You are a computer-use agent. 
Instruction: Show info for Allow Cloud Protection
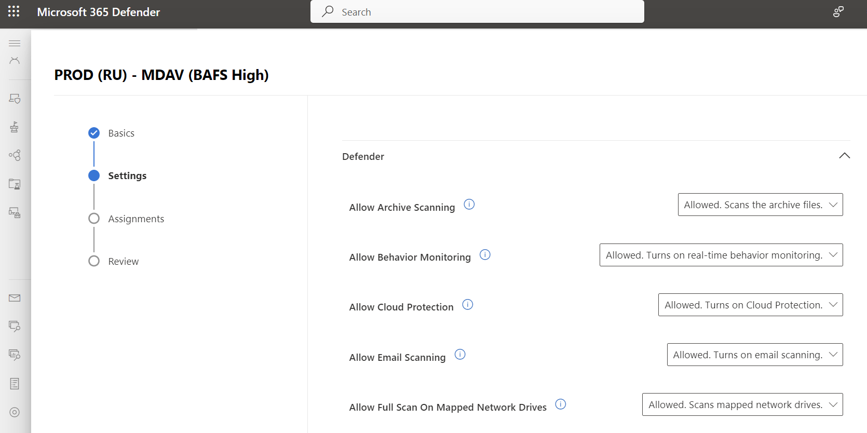point(468,304)
